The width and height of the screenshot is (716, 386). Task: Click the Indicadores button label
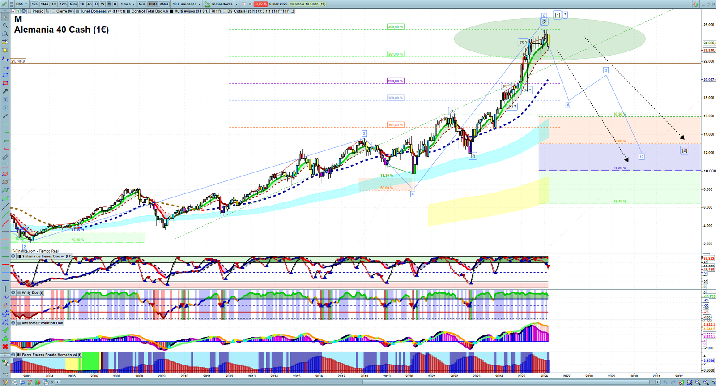[222, 4]
